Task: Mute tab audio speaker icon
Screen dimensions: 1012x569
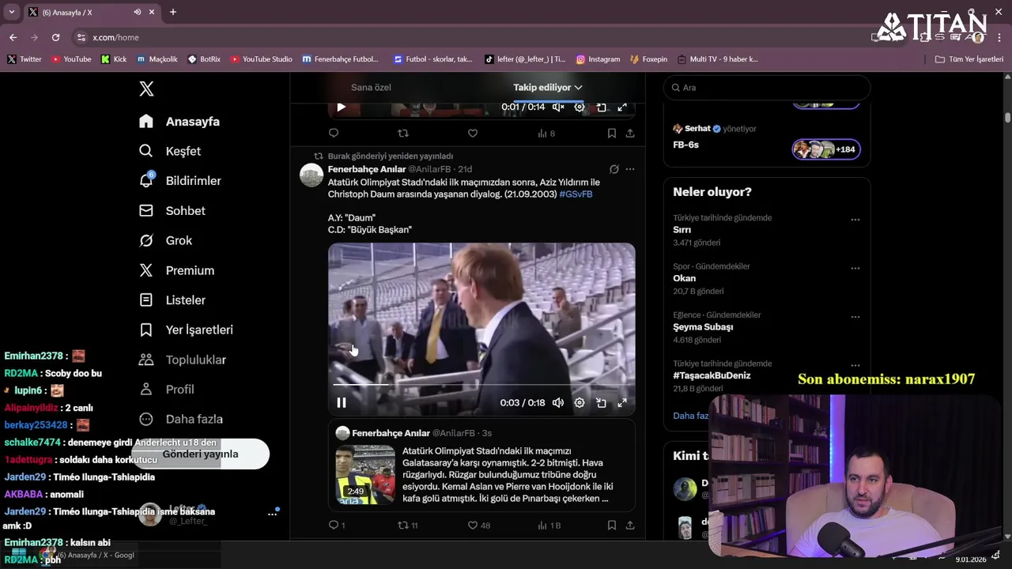Action: (138, 12)
